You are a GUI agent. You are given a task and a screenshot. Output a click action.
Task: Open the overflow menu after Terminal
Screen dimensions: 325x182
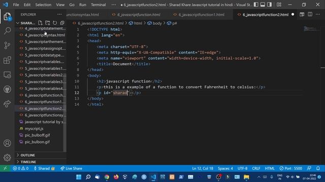[x=114, y=5]
